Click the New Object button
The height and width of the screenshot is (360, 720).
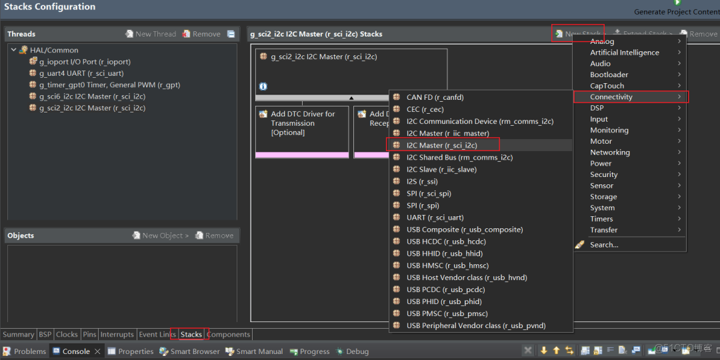pos(160,236)
